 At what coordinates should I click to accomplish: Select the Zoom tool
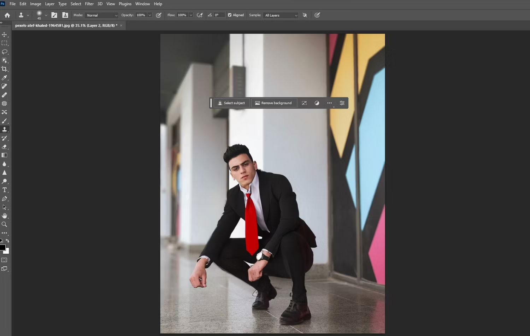(4, 224)
